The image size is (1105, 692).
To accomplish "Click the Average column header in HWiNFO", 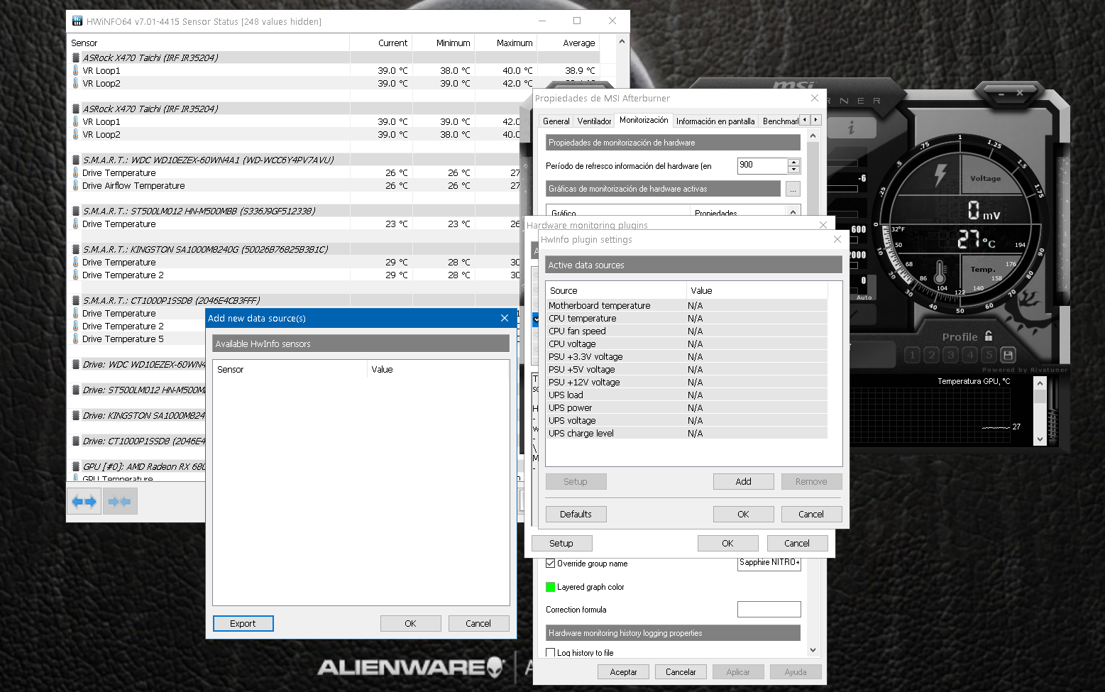I will 569,43.
